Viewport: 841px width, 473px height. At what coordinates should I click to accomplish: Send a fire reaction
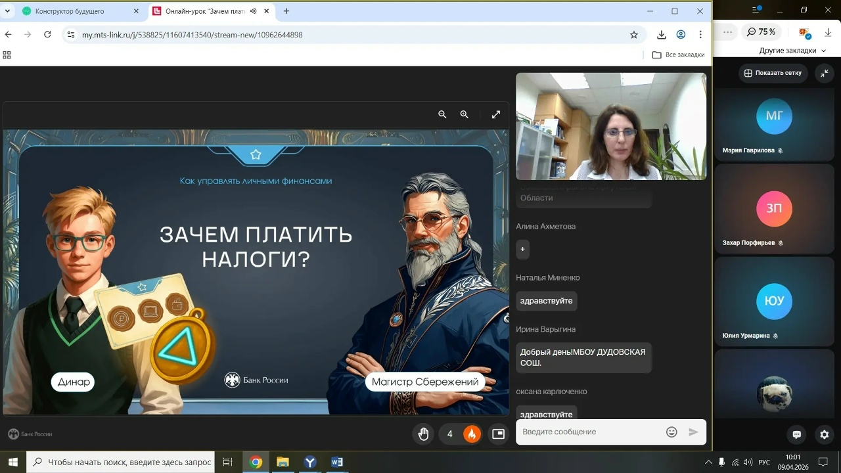471,434
